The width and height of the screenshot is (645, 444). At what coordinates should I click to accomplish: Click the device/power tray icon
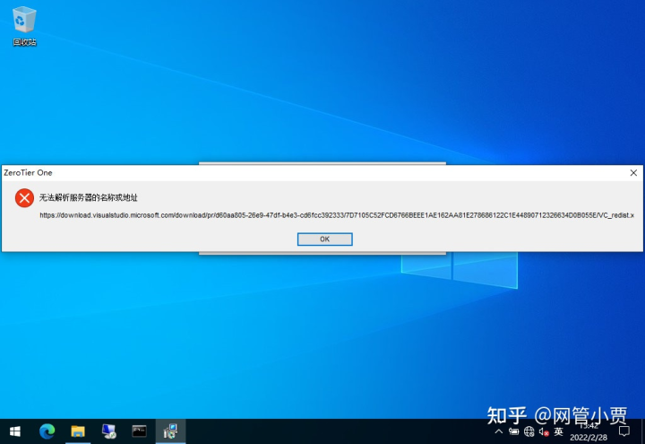pos(514,431)
